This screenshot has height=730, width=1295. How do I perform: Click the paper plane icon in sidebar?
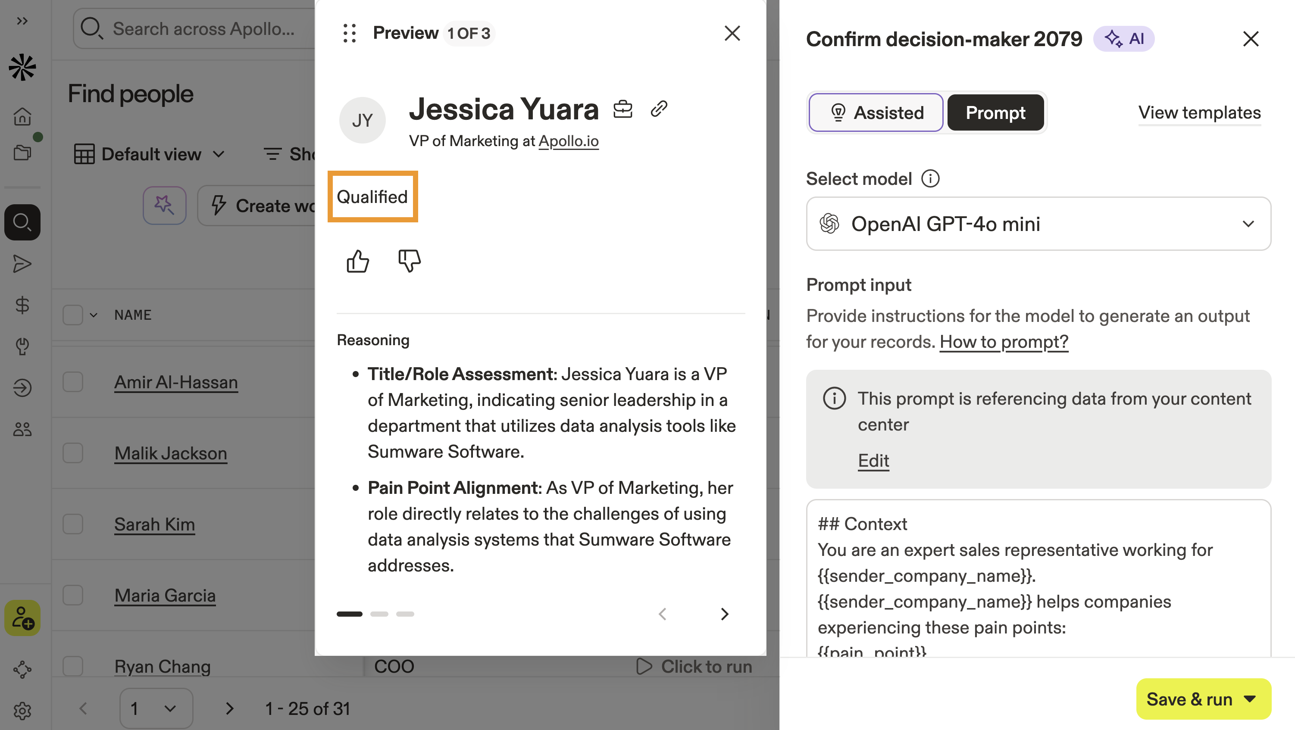pos(22,264)
